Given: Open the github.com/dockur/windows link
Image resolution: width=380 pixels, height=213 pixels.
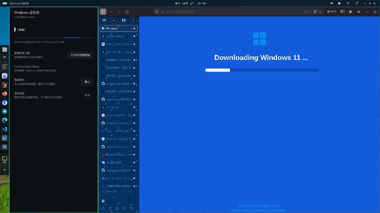Looking at the screenshot, I should [x=258, y=210].
